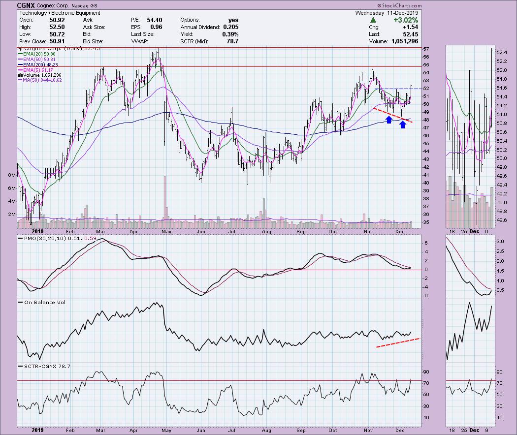Image resolution: width=517 pixels, height=435 pixels.
Task: Click the EMA(200) 48.23 legend entry
Action: point(38,64)
